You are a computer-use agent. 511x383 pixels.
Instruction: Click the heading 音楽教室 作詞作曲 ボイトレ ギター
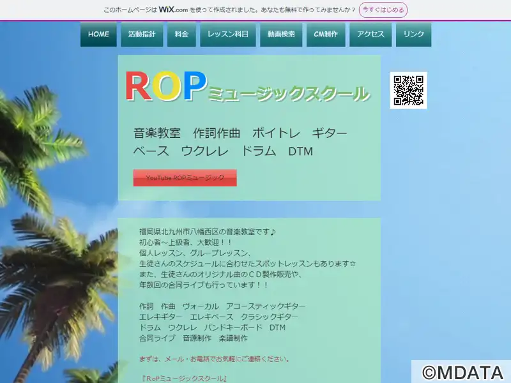(241, 133)
